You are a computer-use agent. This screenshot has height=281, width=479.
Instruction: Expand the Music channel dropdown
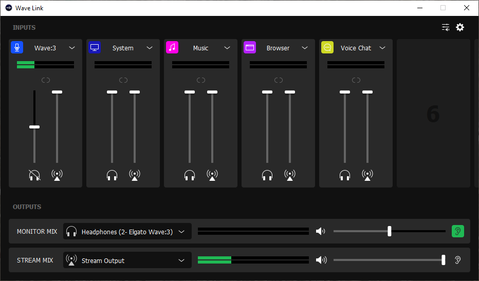[x=227, y=48]
